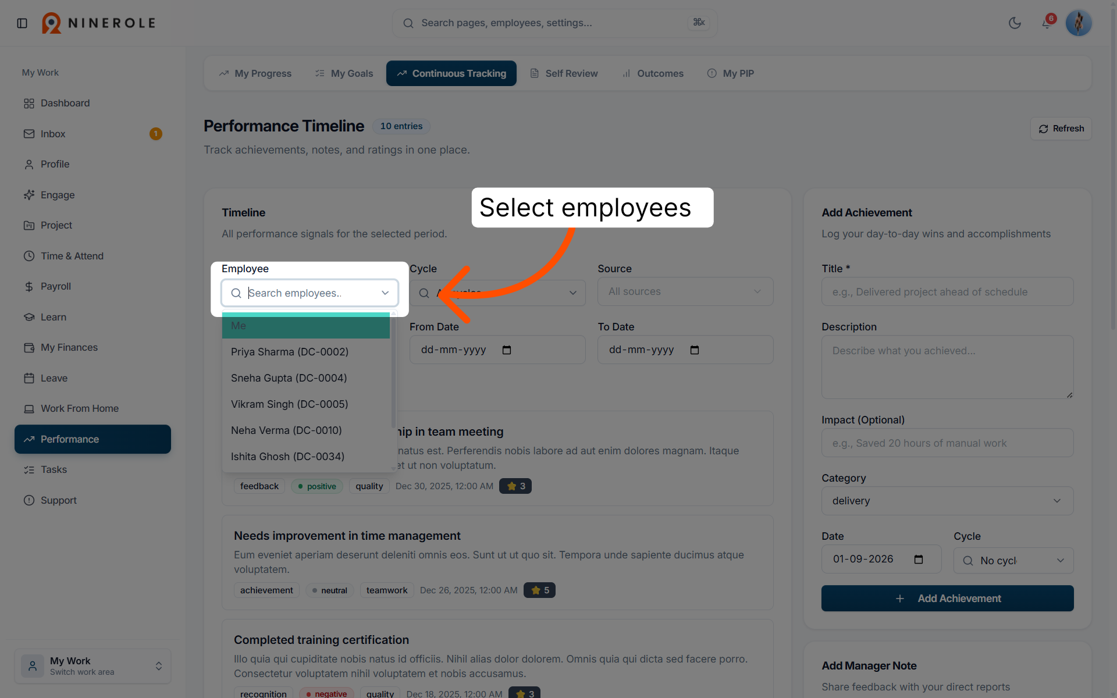Switch to My Progress tab
The width and height of the screenshot is (1117, 698).
click(x=255, y=73)
